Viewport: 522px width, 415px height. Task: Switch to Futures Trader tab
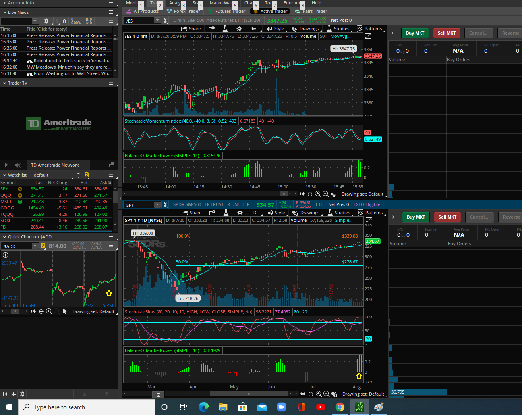[226, 11]
